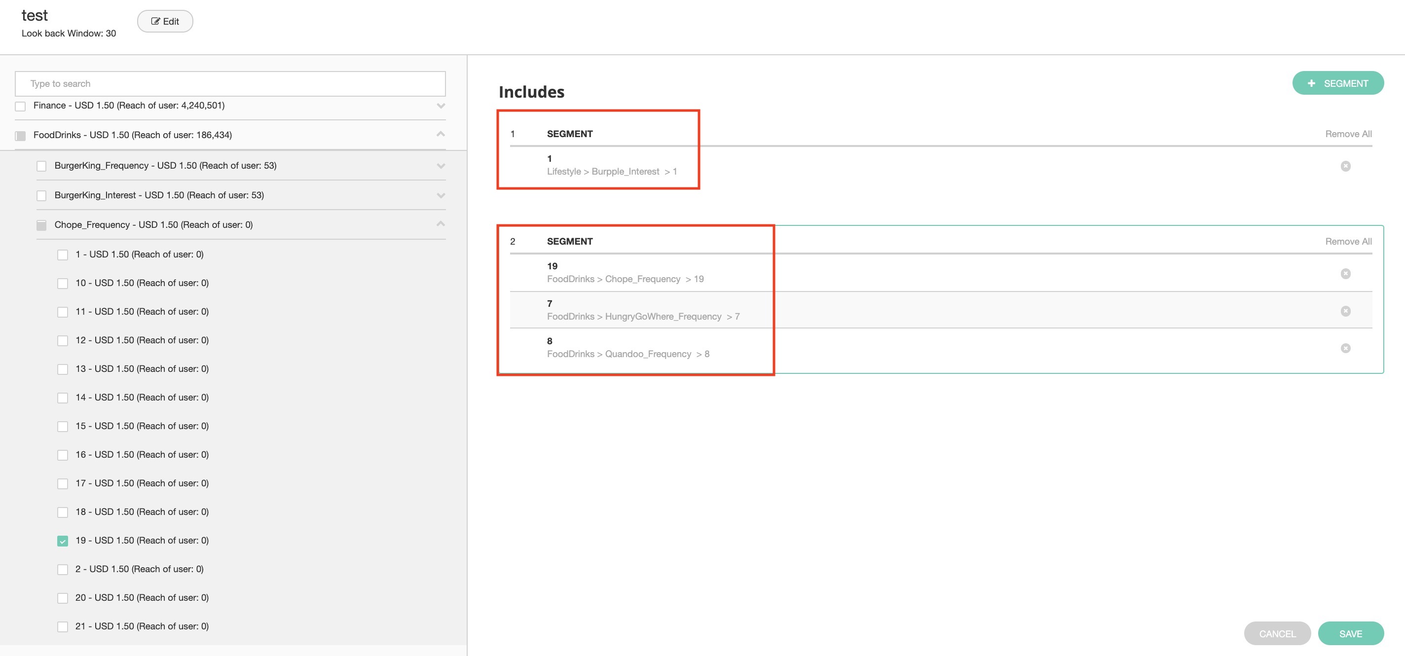Viewport: 1405px width, 656px height.
Task: Add a new segment with plus button
Action: click(x=1337, y=83)
